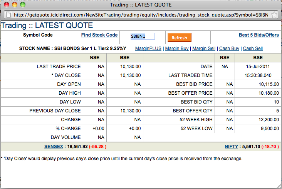Click the DAY LOW row label
The image size is (282, 189).
[70, 102]
